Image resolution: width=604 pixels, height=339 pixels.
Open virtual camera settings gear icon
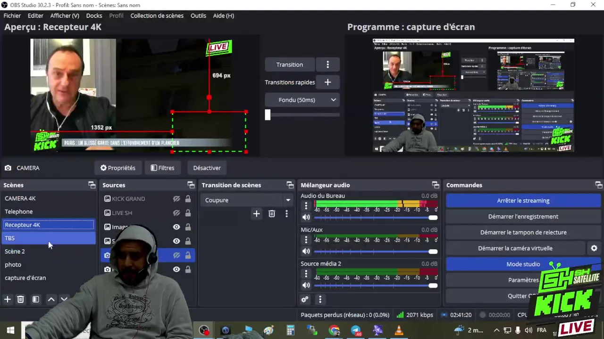coord(594,248)
